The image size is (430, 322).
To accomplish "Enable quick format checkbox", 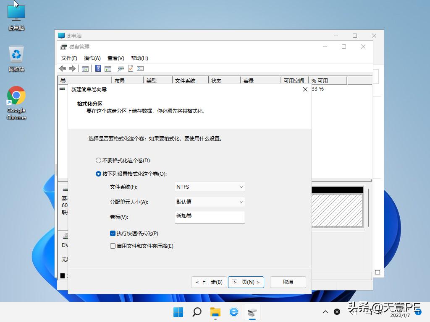I will (113, 234).
